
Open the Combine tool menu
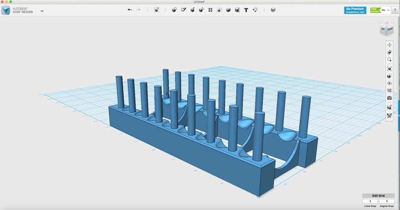(x=228, y=10)
